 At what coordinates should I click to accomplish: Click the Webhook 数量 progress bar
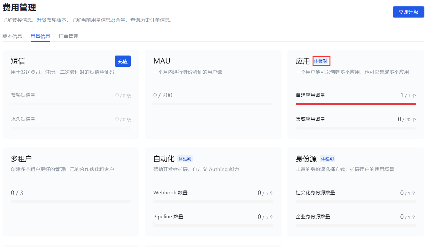coord(213,202)
